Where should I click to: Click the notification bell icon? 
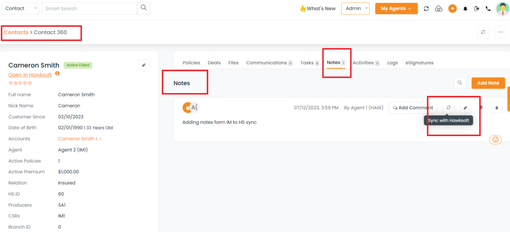click(x=465, y=8)
